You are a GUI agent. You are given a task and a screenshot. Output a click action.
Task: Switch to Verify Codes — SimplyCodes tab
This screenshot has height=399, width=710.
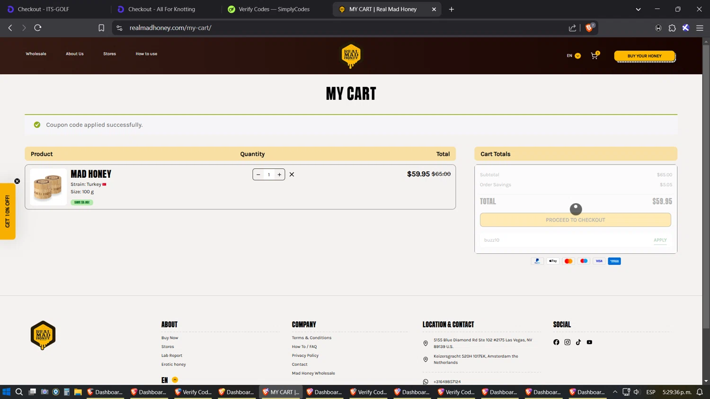point(274,9)
